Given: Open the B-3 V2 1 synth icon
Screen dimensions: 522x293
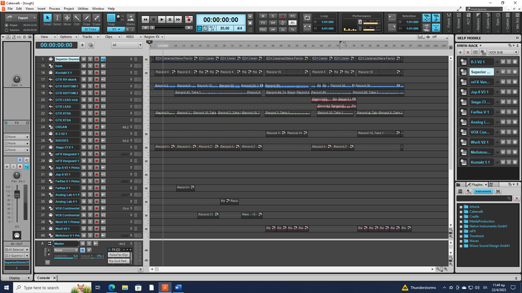Looking at the screenshot, I should click(x=464, y=62).
